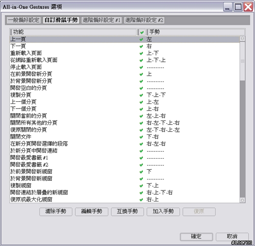
Task: Select the 復原關閉的分頁 row
Action: tap(125, 130)
